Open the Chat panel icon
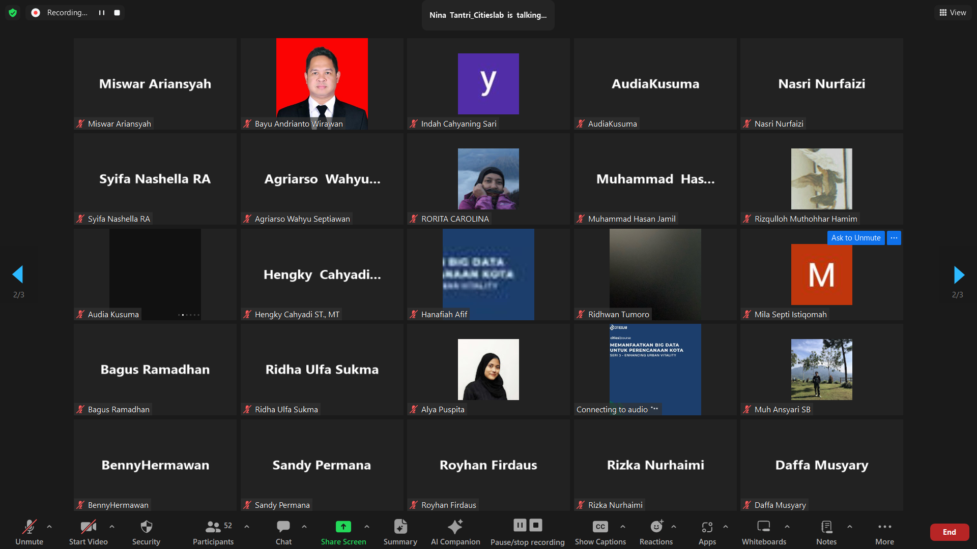977x549 pixels. point(283,527)
